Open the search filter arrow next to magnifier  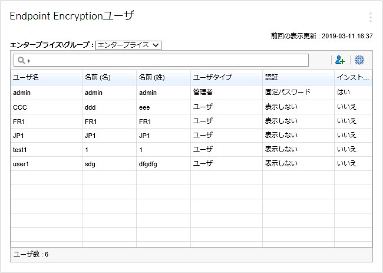[x=28, y=61]
